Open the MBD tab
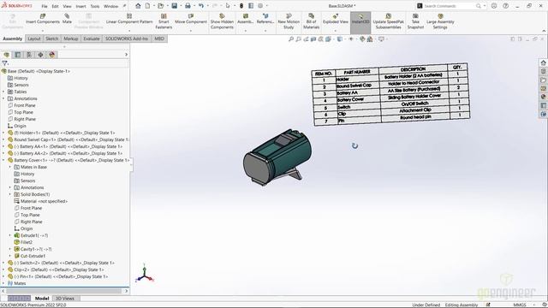Viewport: 548px width, 308px height. [x=159, y=38]
